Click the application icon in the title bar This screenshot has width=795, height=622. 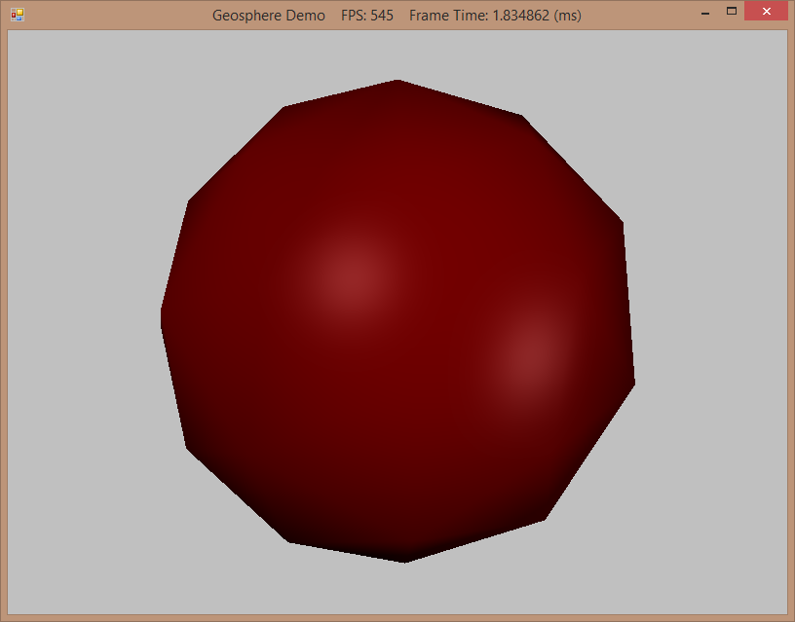(17, 16)
